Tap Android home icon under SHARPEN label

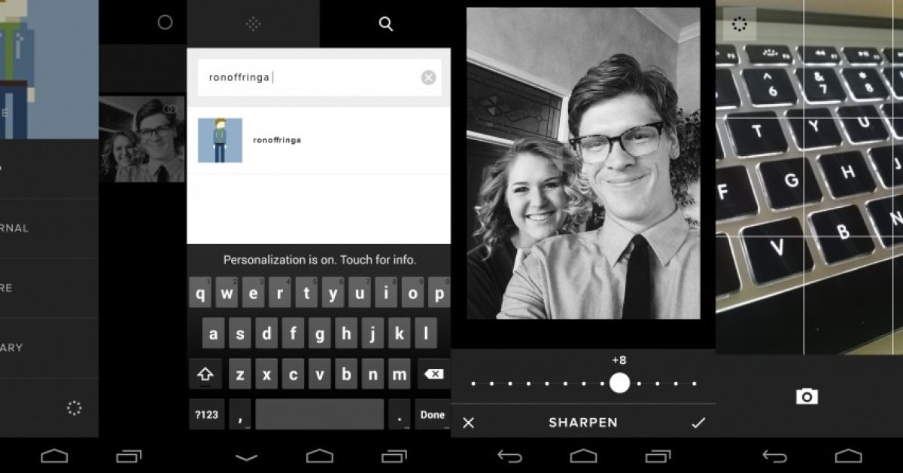pyautogui.click(x=583, y=456)
